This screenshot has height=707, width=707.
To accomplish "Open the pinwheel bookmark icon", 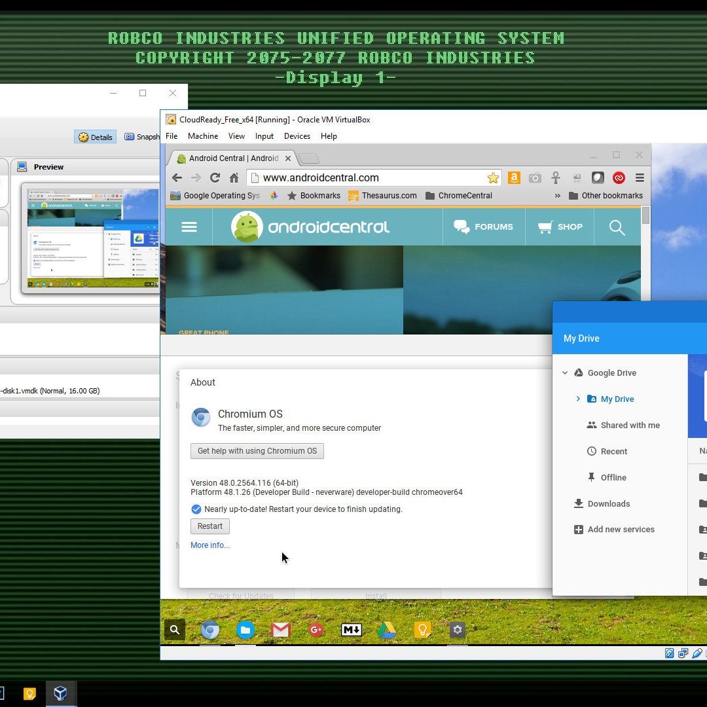I will [274, 196].
